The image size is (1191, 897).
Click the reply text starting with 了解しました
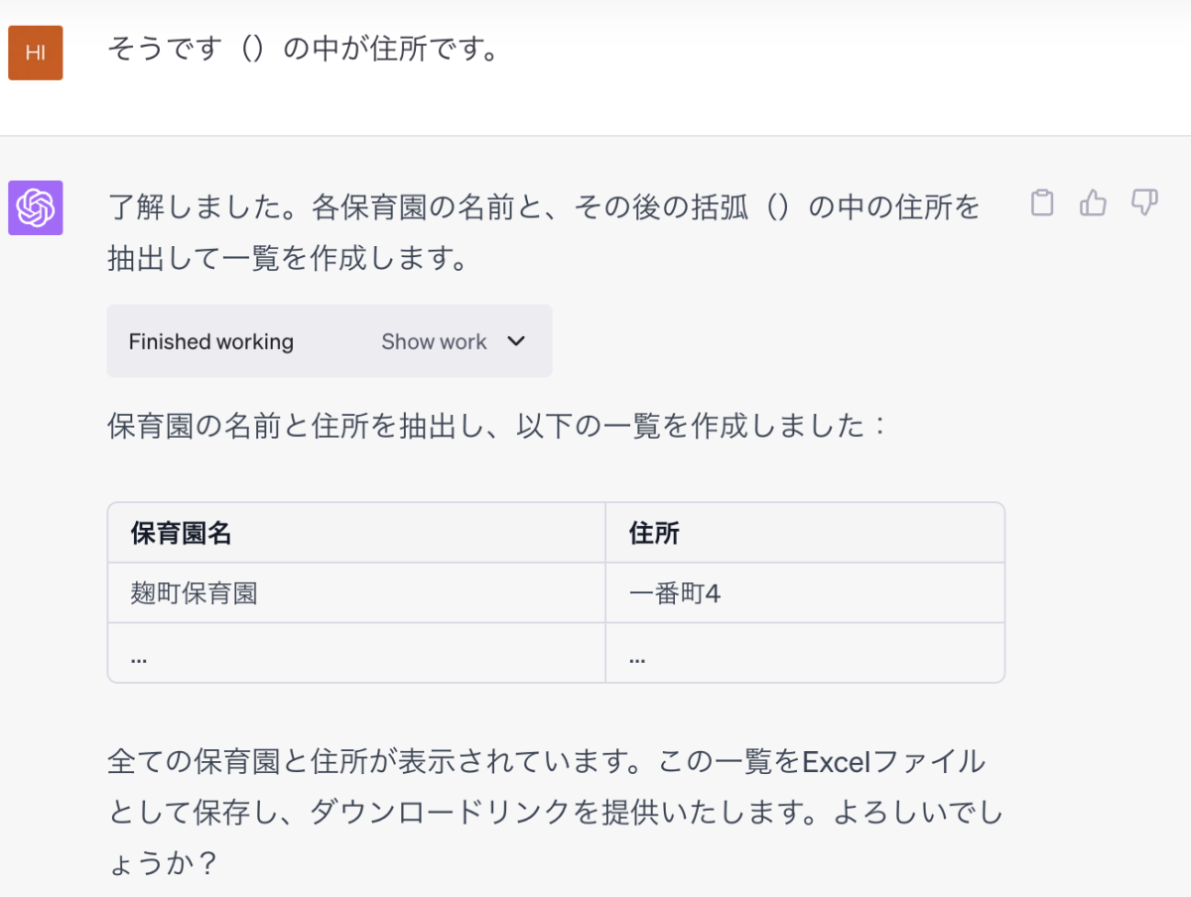click(542, 207)
